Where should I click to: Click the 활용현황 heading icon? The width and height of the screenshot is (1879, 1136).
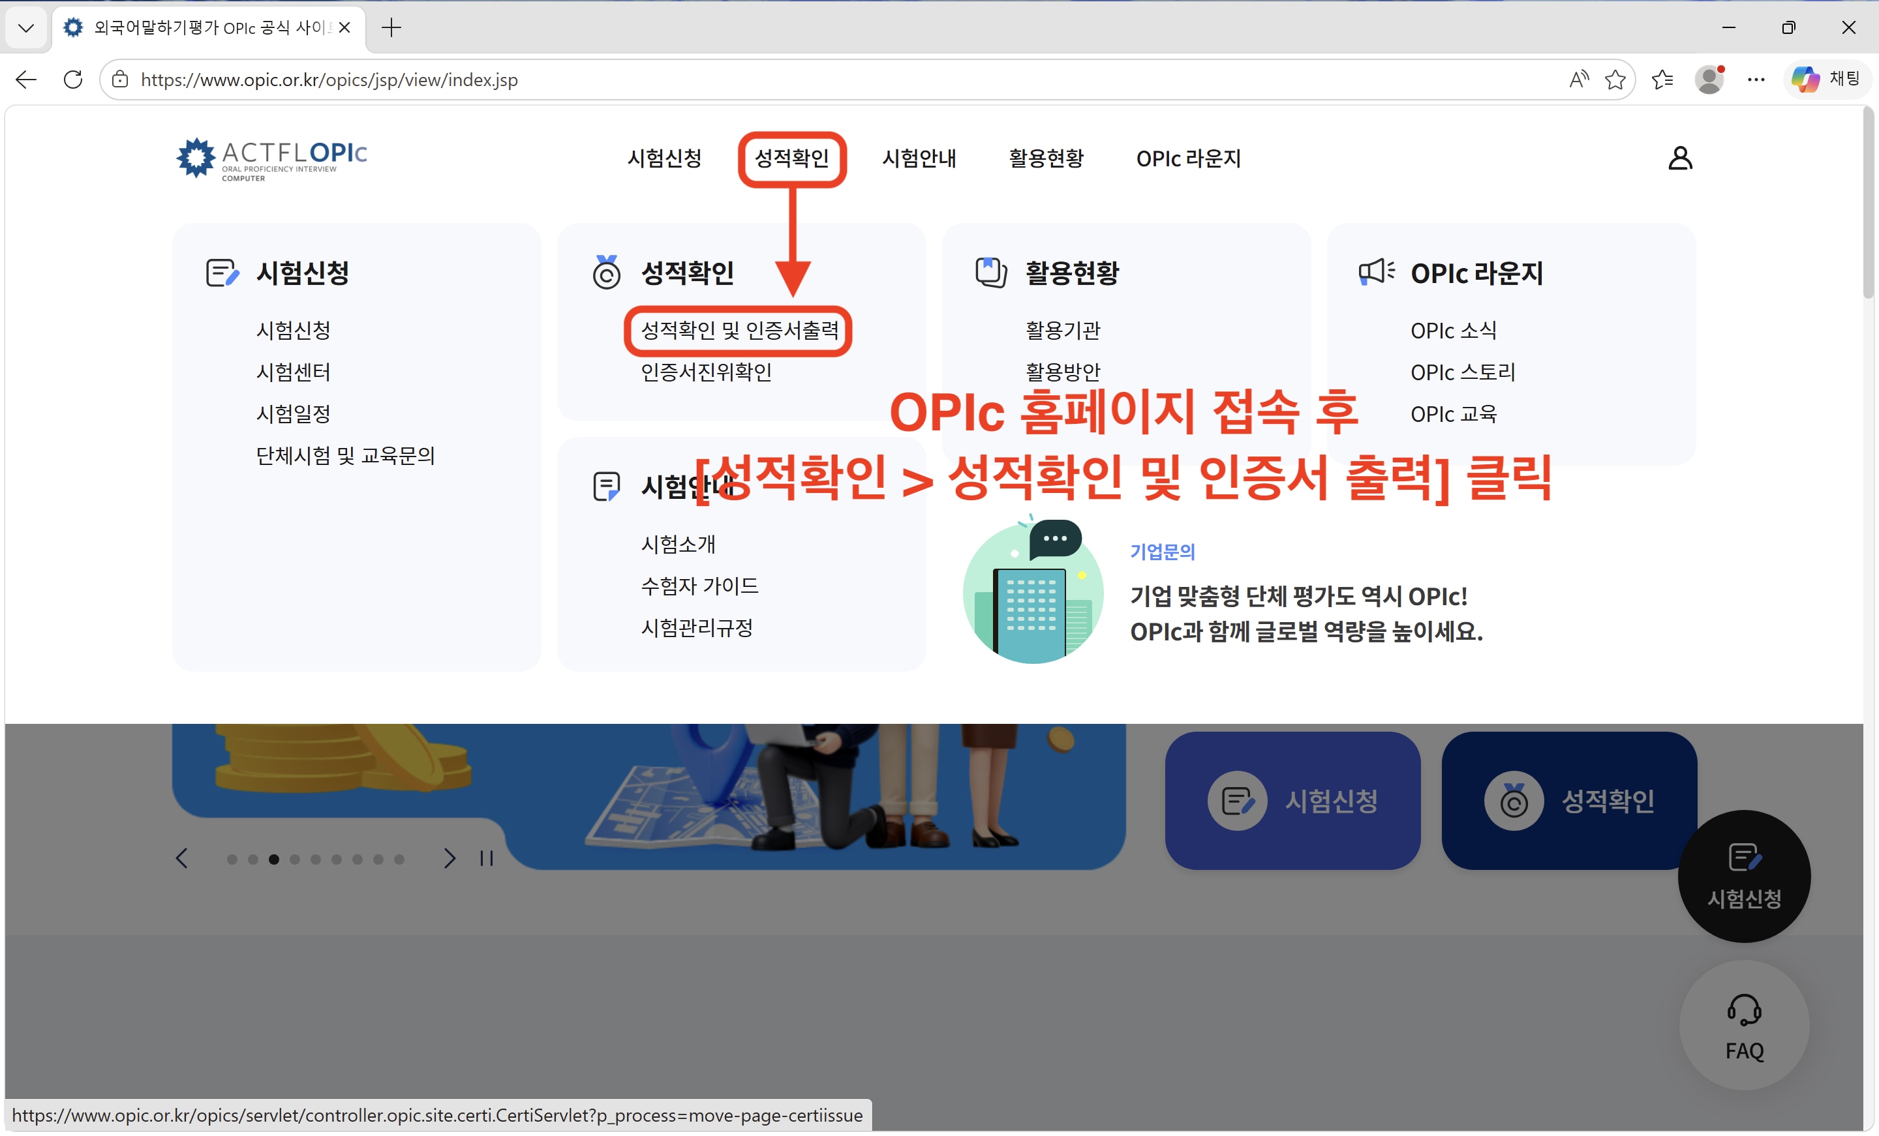pos(991,272)
